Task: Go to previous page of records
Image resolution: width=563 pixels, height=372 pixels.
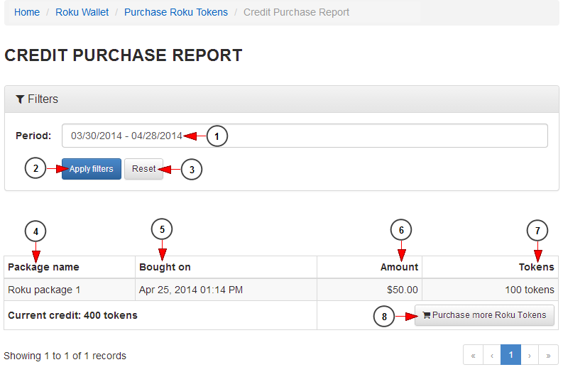Action: click(492, 355)
